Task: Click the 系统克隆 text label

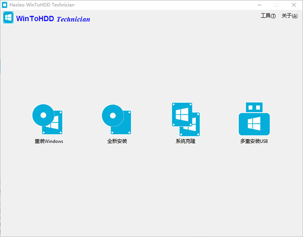Action: 185,141
